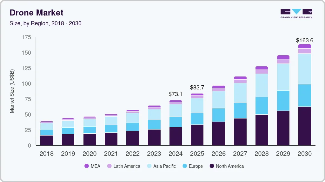Click the teal triangle in the logo
Screen dimensions: 325x182
296,12
